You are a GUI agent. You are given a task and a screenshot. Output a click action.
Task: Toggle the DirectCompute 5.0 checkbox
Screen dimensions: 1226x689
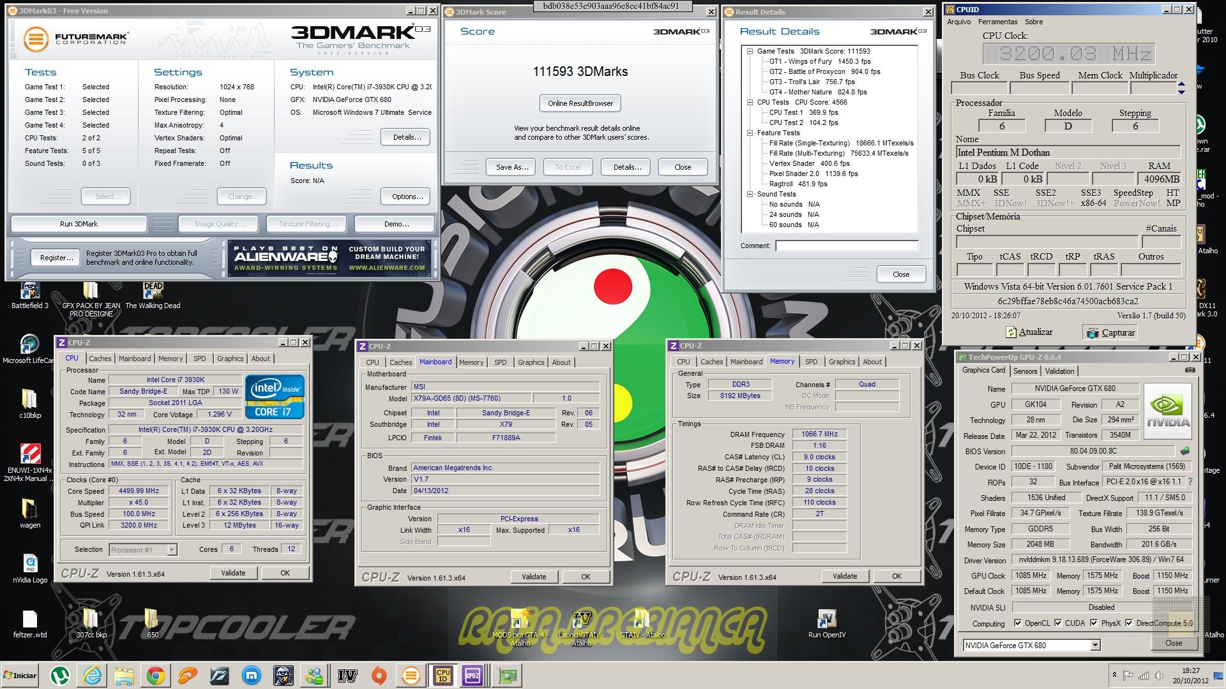(1129, 623)
